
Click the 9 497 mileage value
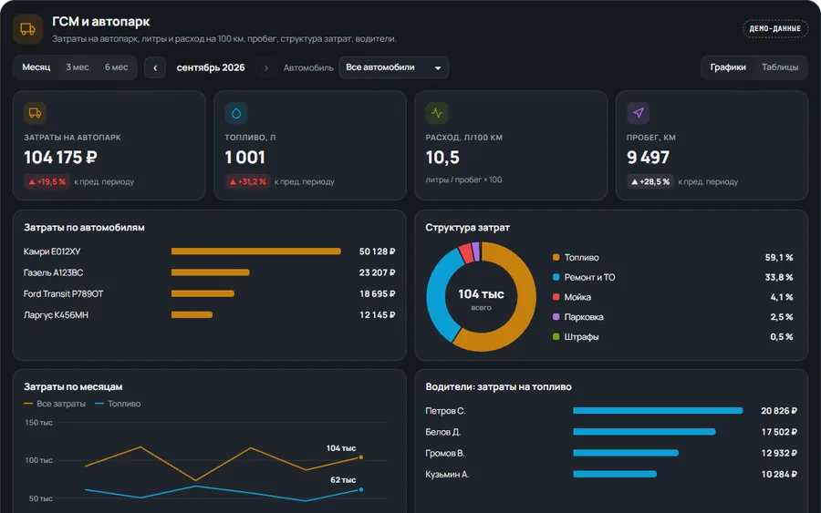click(x=649, y=158)
